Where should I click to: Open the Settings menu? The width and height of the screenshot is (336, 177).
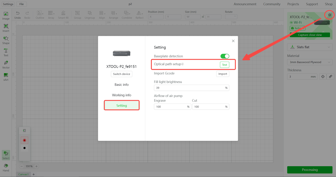pyautogui.click(x=8, y=4)
